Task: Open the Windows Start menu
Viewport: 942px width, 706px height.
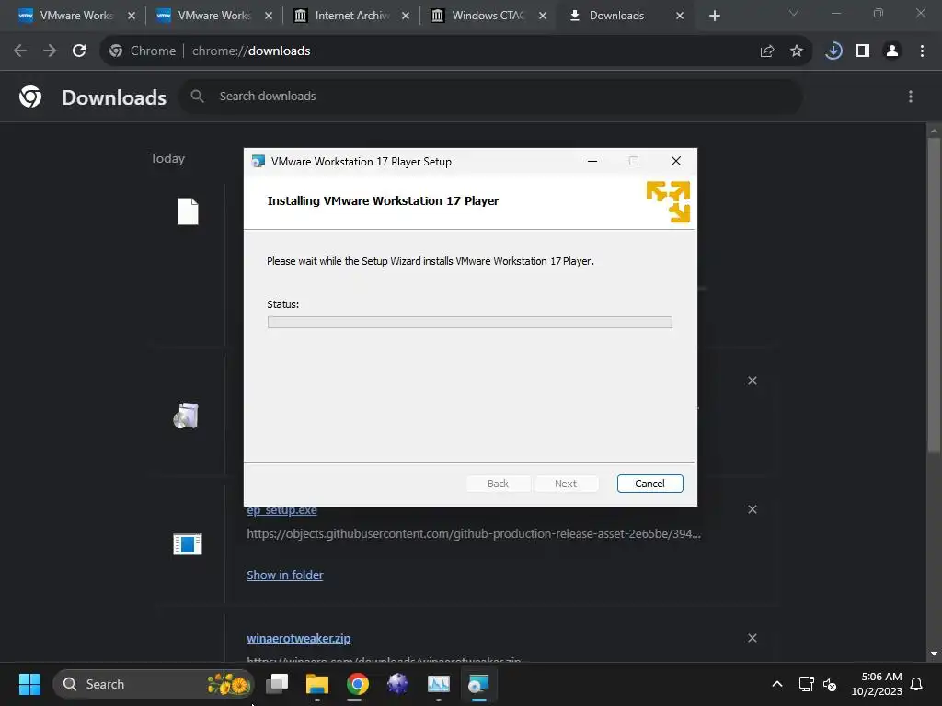Action: pos(29,684)
